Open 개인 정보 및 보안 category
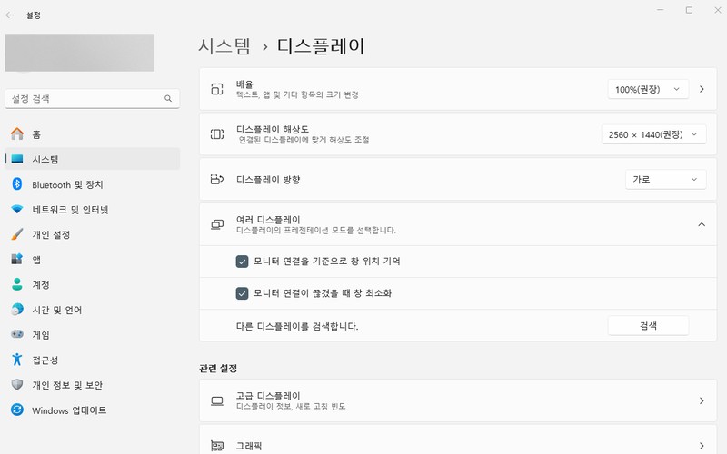 [93, 384]
